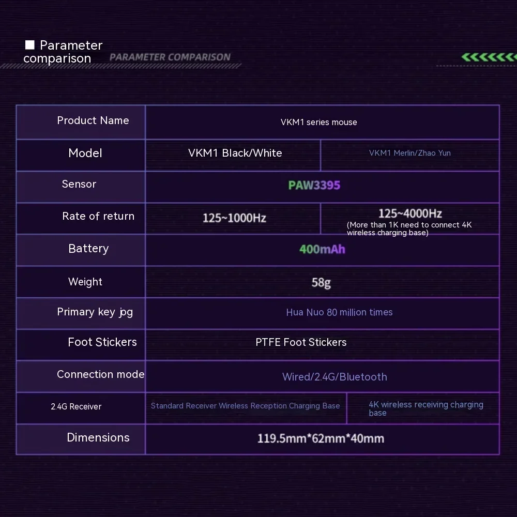Click the 'Weight' row label
Image resolution: width=517 pixels, height=517 pixels.
tap(85, 282)
